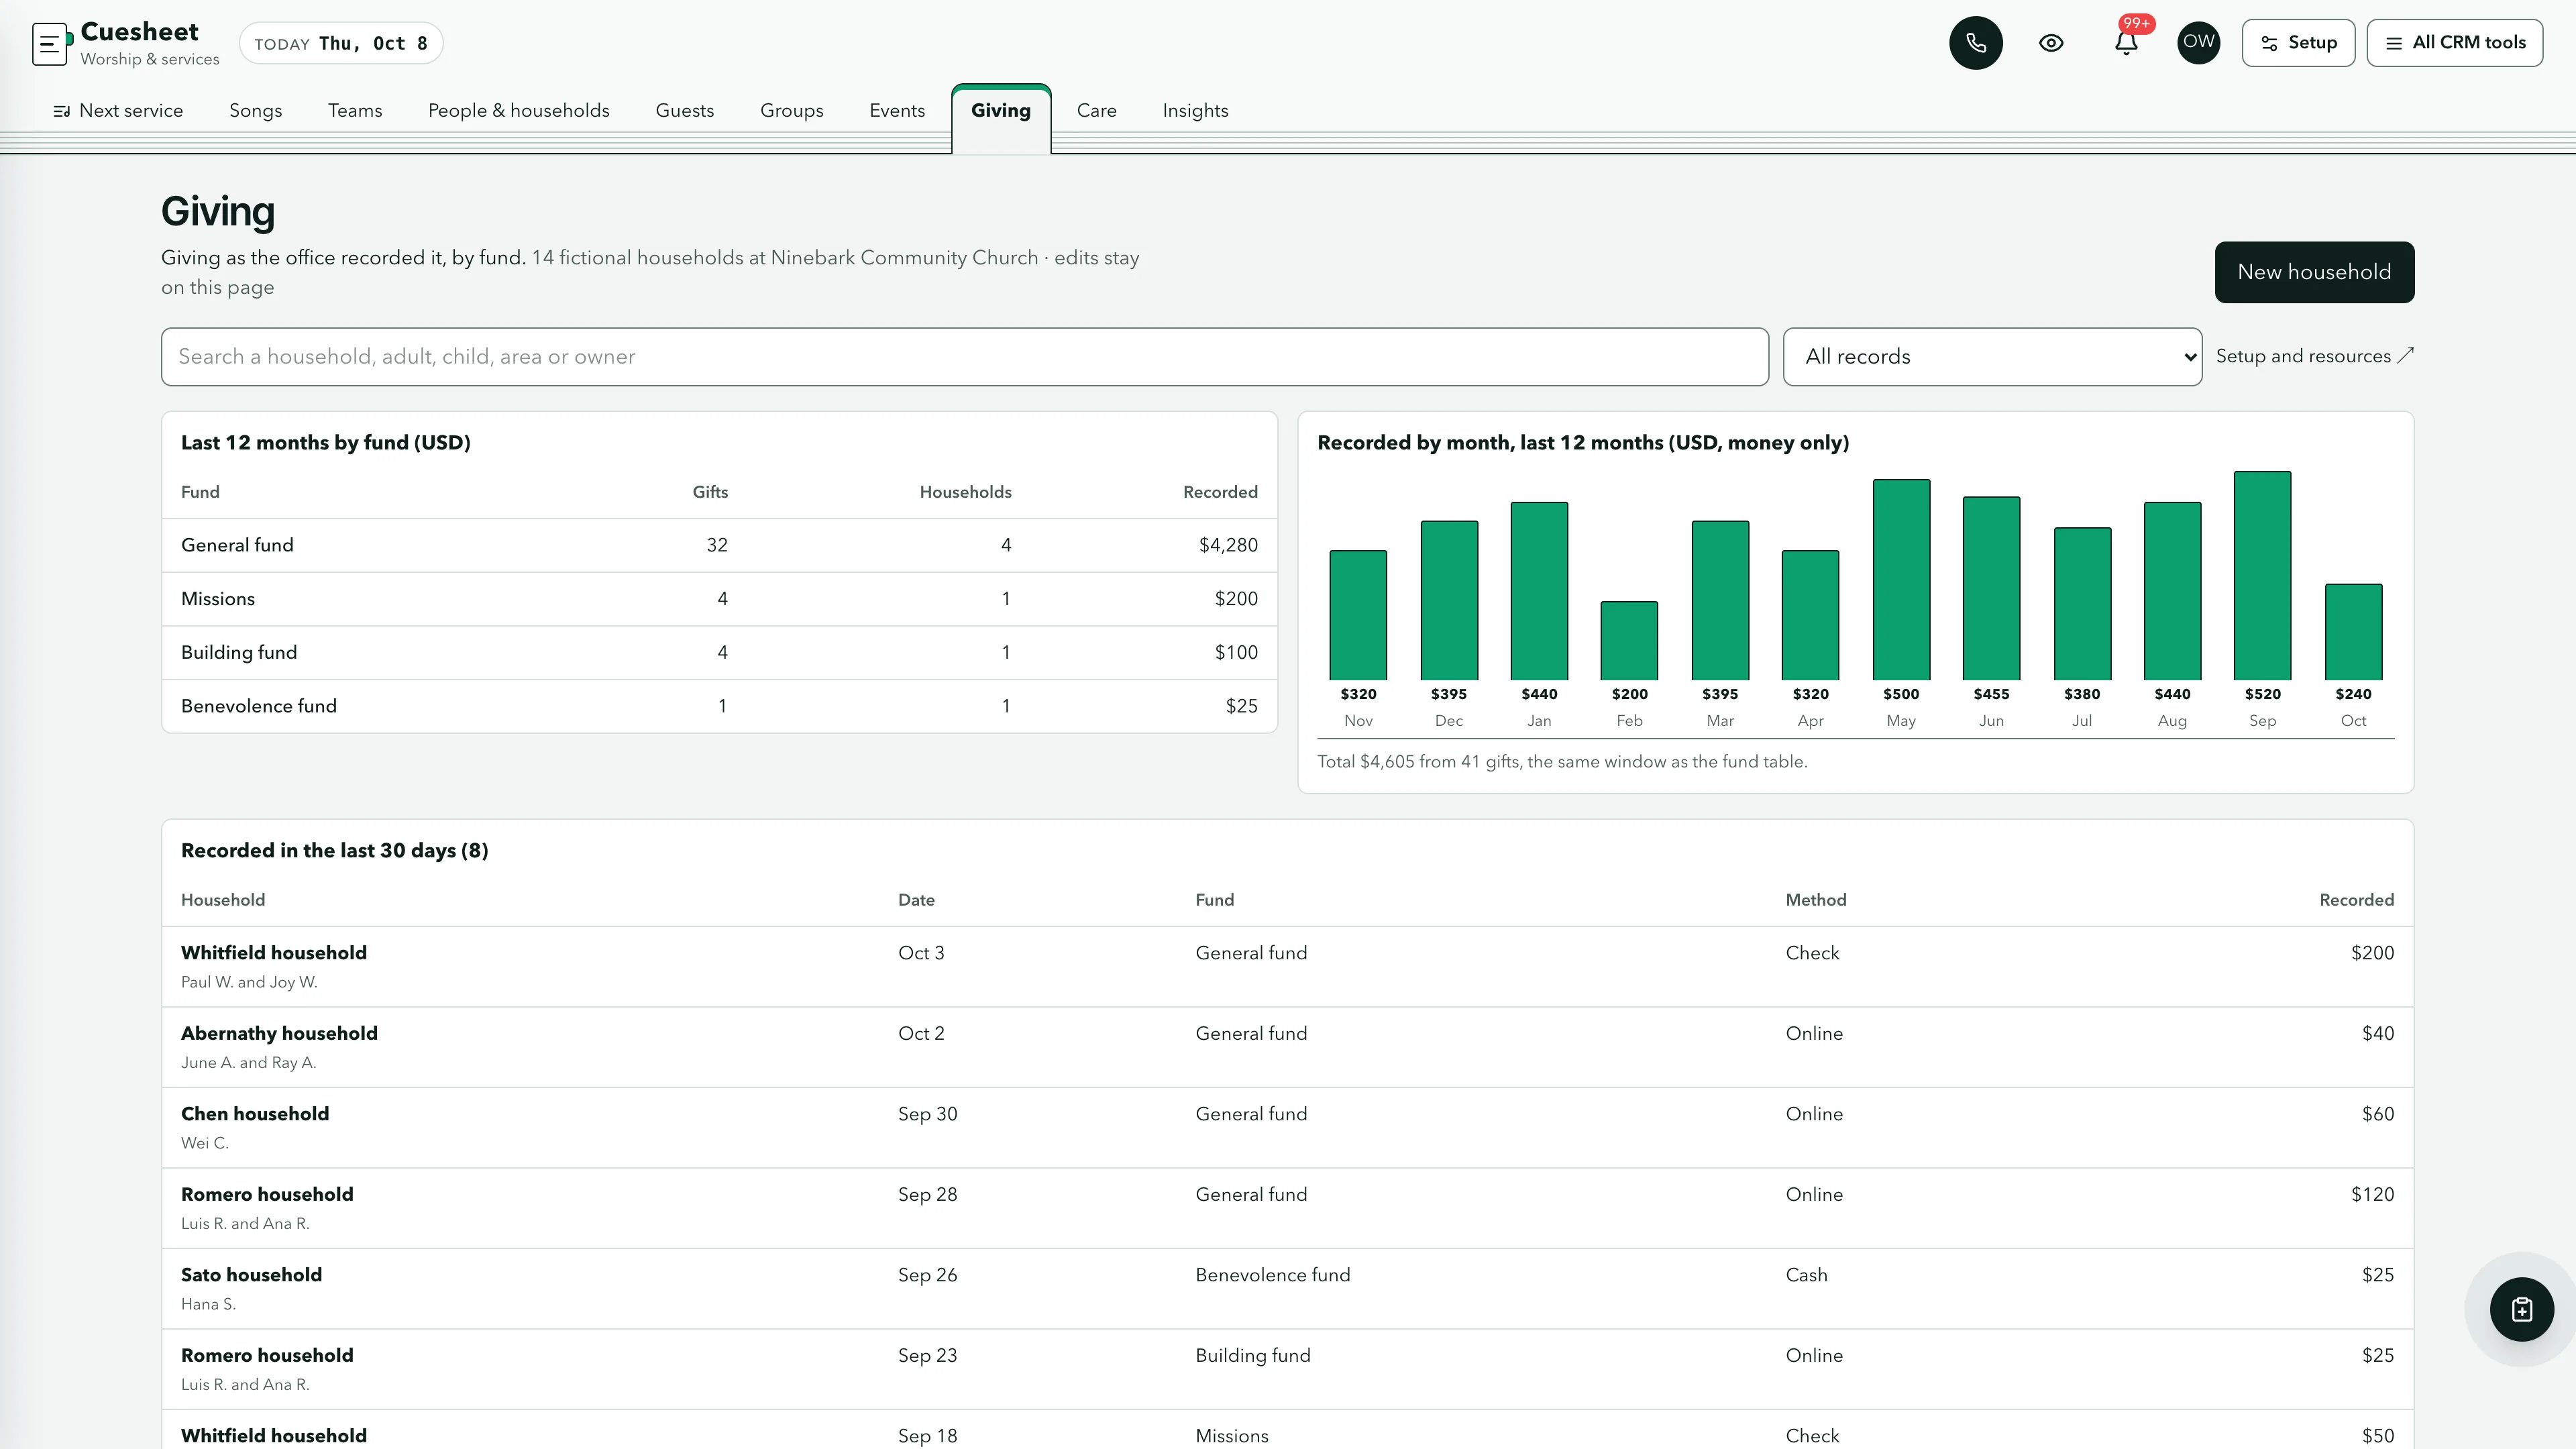Open the OW user avatar
The height and width of the screenshot is (1449, 2576).
2198,43
